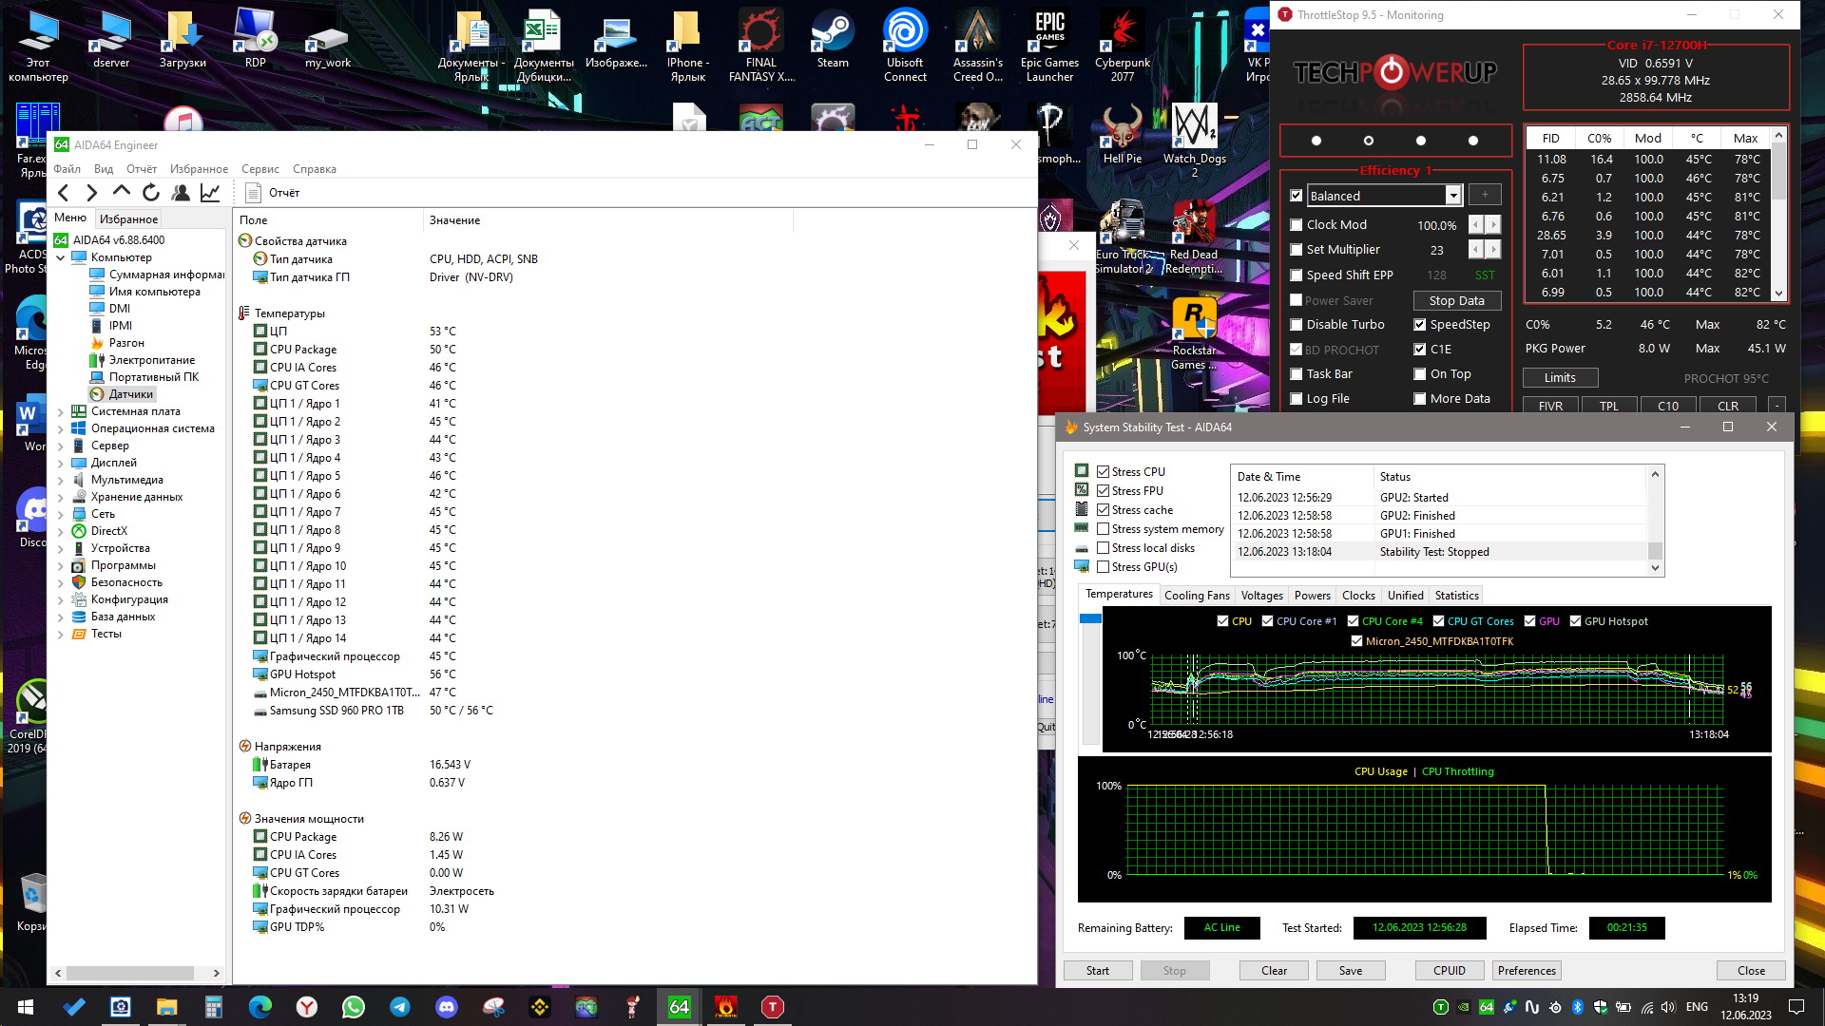1825x1026 pixels.
Task: Expand Системная плата tree node
Action: tap(61, 411)
